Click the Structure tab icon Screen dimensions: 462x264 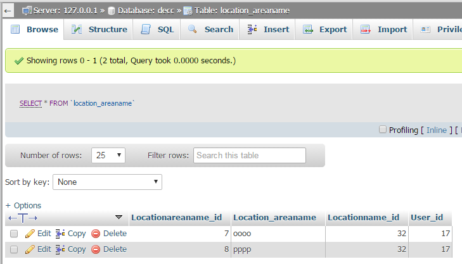point(77,29)
